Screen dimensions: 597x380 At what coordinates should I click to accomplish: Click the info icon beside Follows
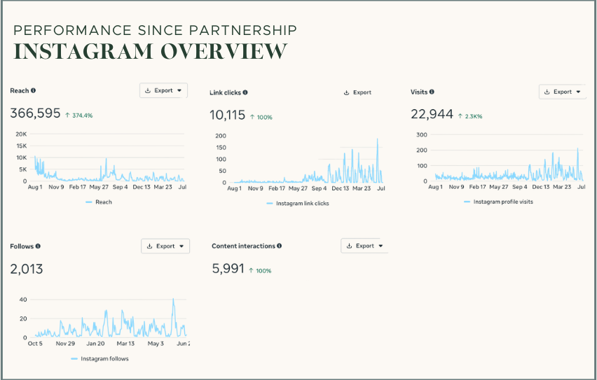click(x=38, y=246)
